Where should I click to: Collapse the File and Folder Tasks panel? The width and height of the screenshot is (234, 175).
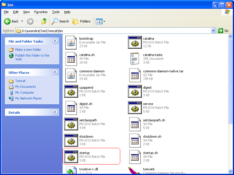pos(55,41)
